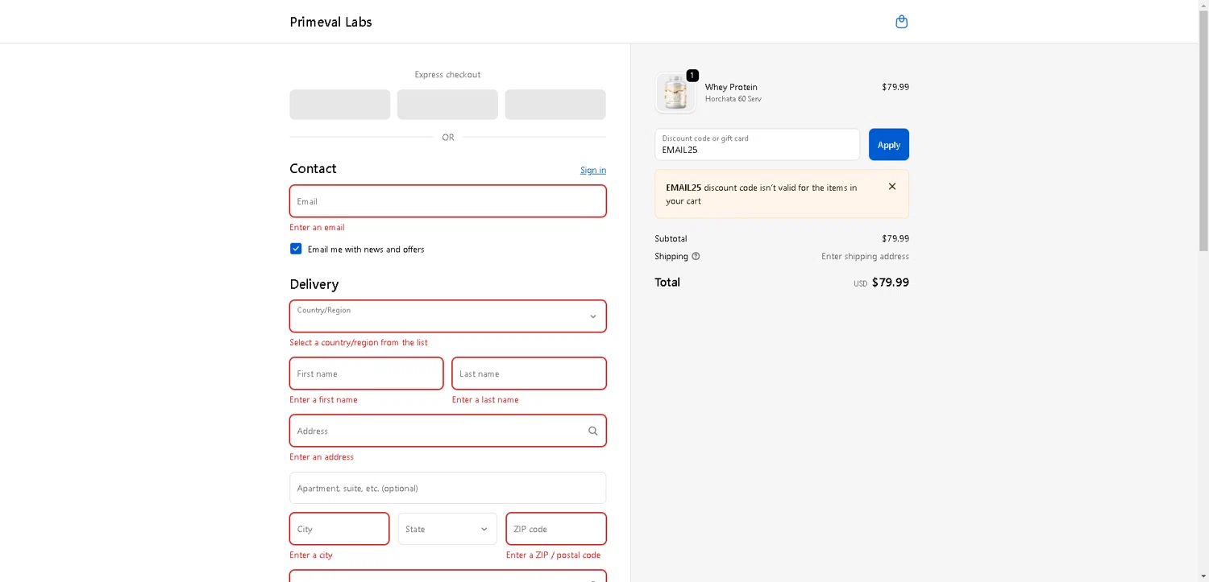Select the first express checkout button

click(340, 105)
